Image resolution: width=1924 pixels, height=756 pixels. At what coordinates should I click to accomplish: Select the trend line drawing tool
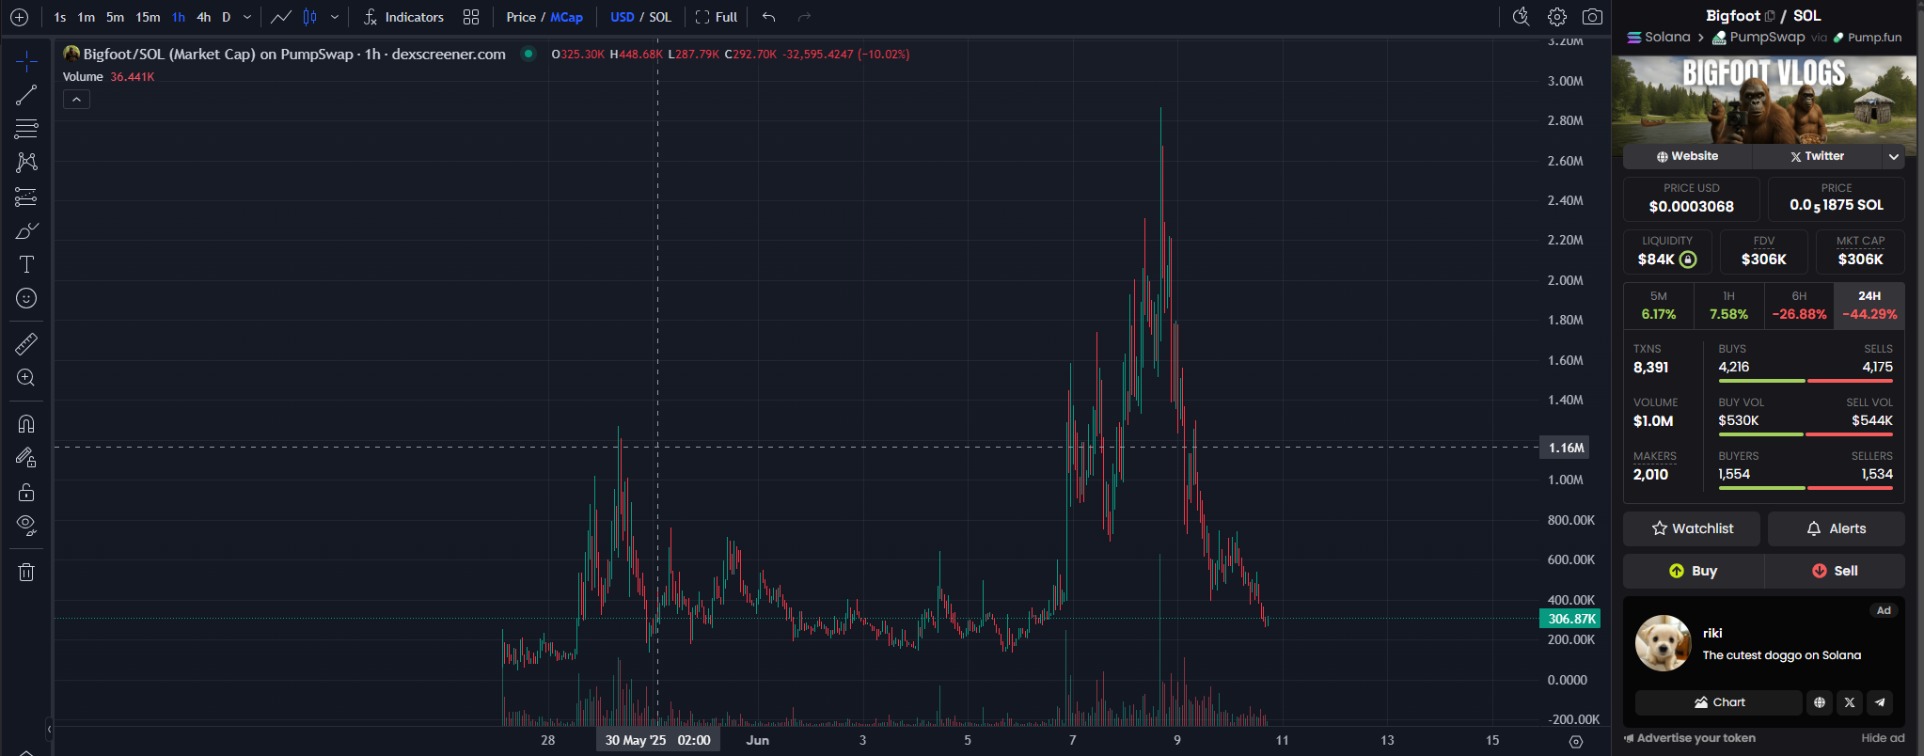click(26, 95)
